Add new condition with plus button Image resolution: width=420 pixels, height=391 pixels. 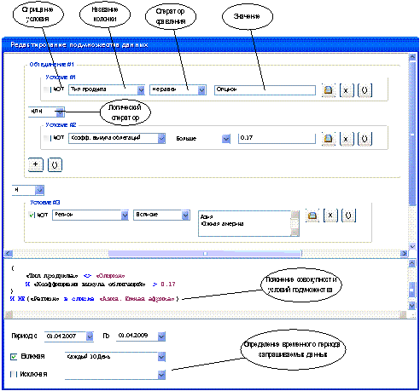[x=36, y=164]
